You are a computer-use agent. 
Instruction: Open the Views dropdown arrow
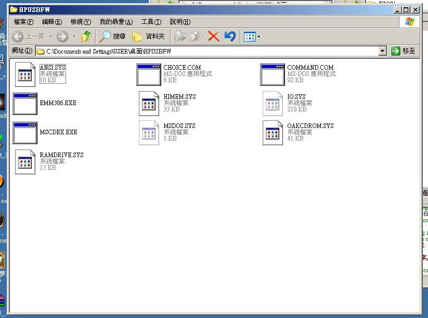(259, 36)
